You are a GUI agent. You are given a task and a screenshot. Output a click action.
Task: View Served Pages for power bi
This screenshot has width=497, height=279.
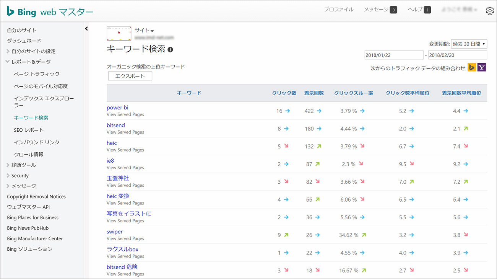(125, 114)
